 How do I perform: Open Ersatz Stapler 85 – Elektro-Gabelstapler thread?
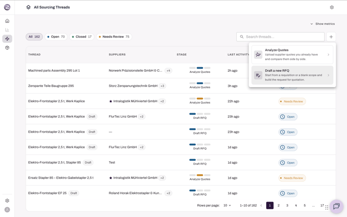coord(61,178)
